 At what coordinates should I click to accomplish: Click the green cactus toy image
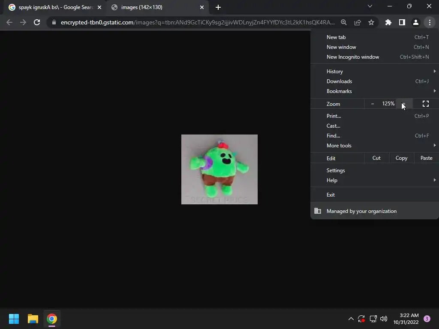219,169
